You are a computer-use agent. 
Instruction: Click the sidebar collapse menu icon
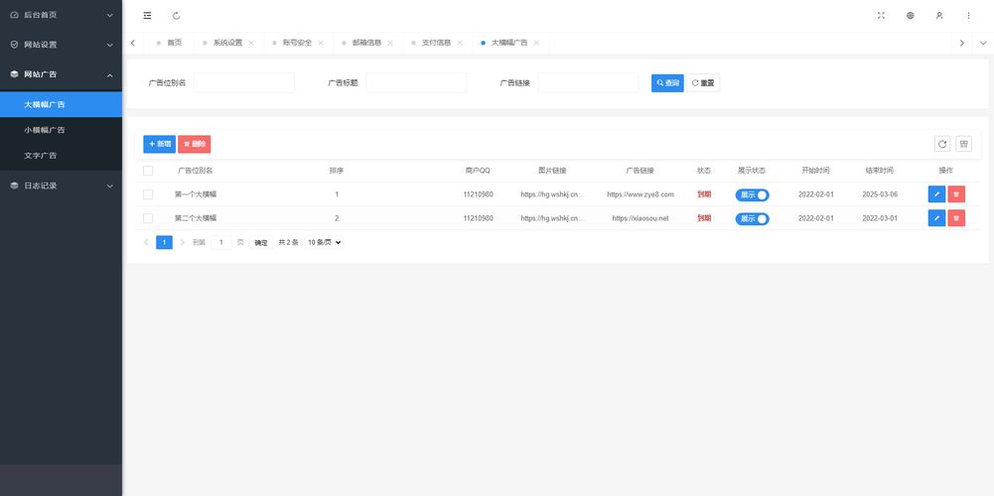pyautogui.click(x=148, y=16)
